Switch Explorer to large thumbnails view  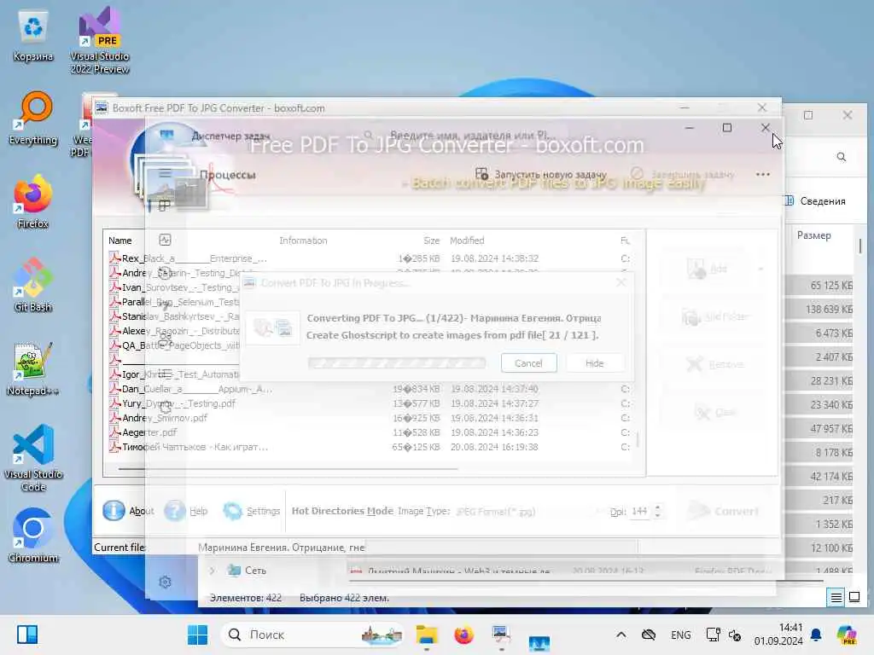(854, 597)
